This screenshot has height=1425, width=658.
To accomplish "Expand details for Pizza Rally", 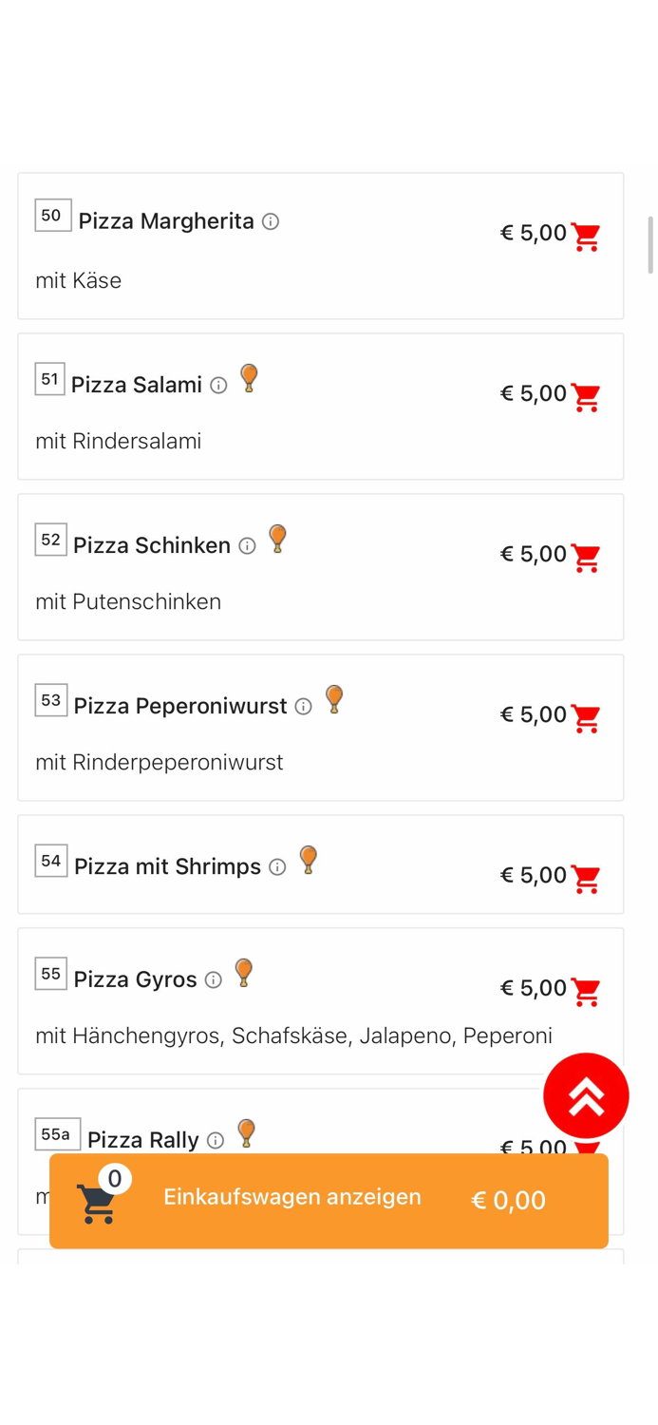I will click(216, 1140).
